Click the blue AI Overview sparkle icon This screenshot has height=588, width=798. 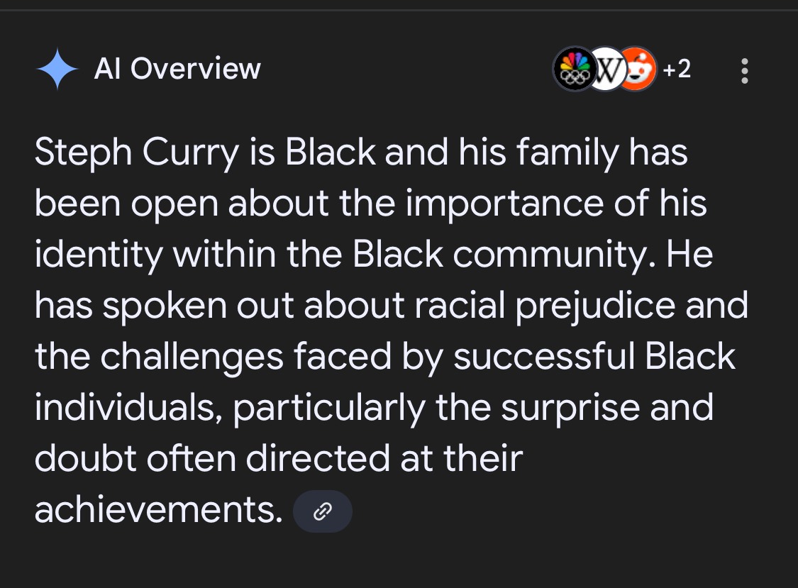57,69
